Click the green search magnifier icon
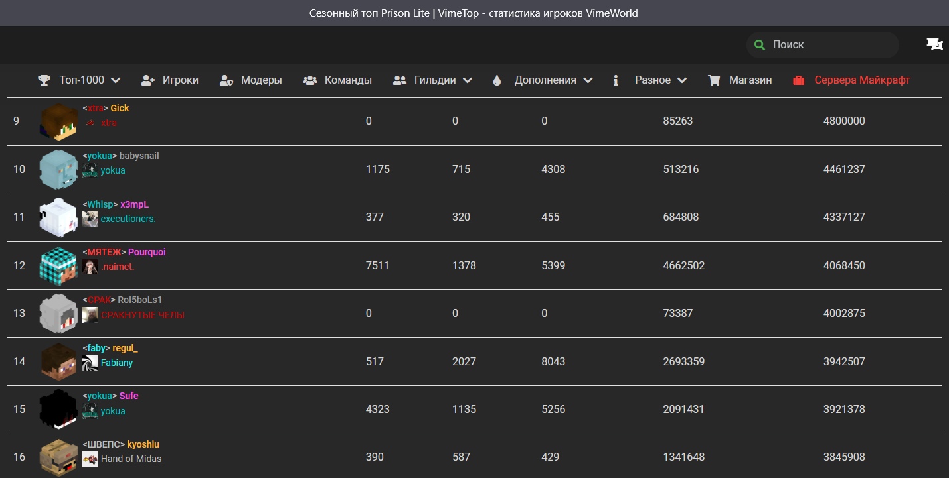Image resolution: width=949 pixels, height=478 pixels. click(760, 45)
